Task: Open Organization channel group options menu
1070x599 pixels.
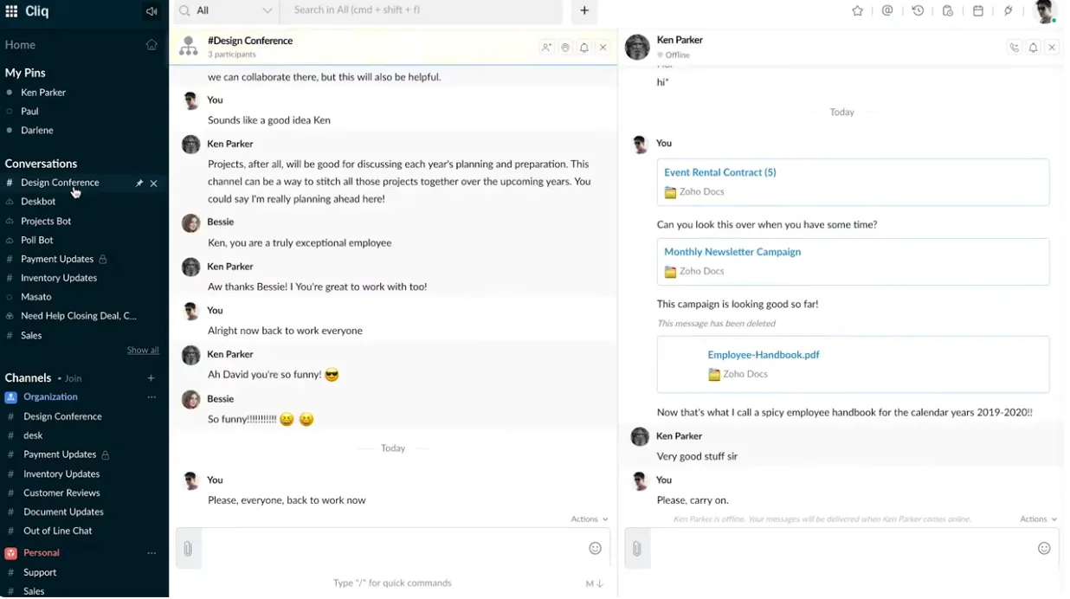Action: click(x=151, y=397)
